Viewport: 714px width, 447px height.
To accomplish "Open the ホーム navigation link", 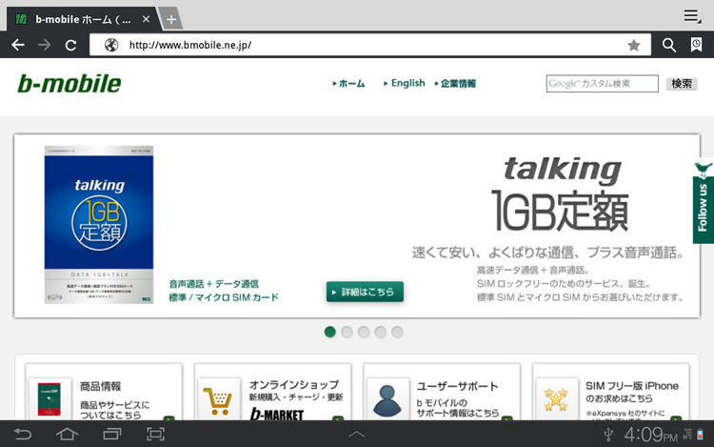I will [x=348, y=83].
